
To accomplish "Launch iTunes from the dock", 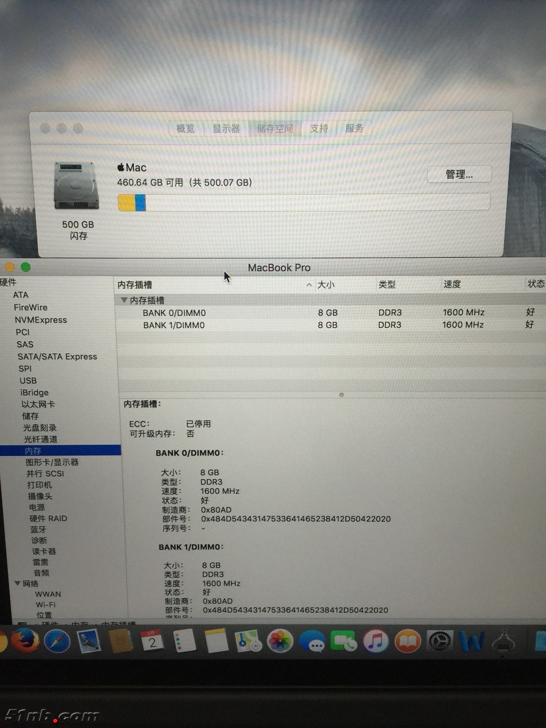I will pos(376,641).
